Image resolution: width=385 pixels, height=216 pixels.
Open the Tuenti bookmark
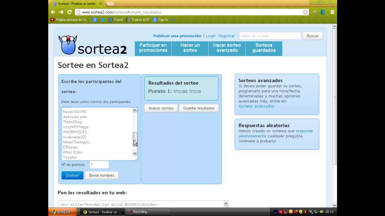(116, 20)
